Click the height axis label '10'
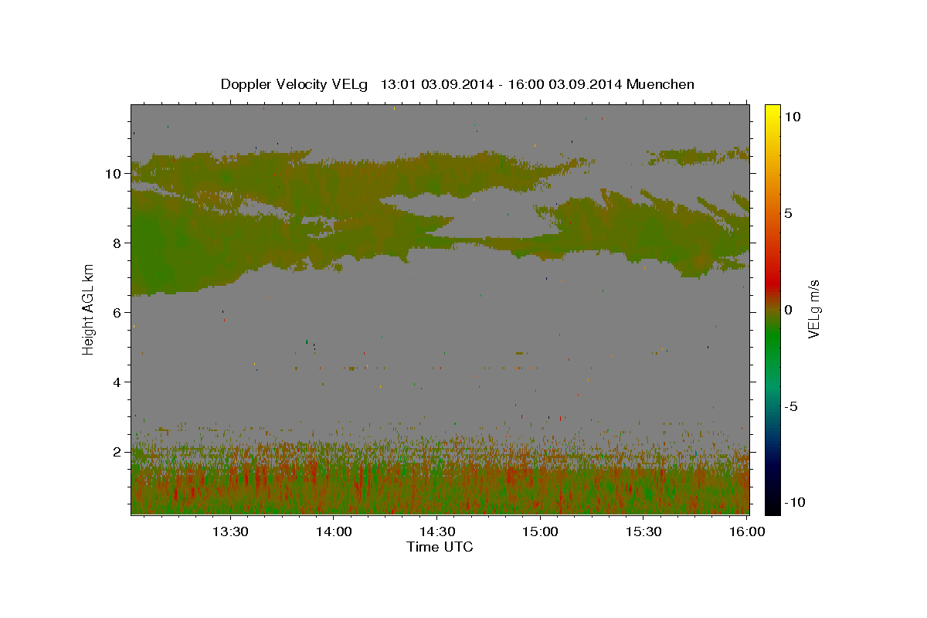 (114, 174)
